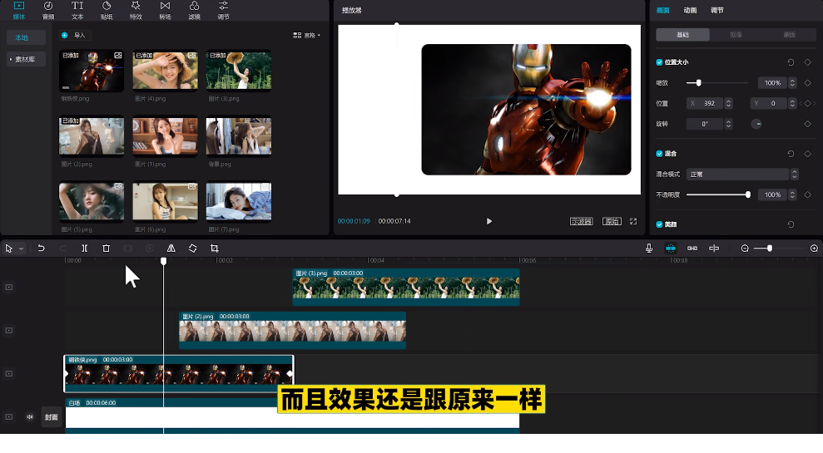Click the position X value field
This screenshot has width=823, height=453.
click(705, 103)
